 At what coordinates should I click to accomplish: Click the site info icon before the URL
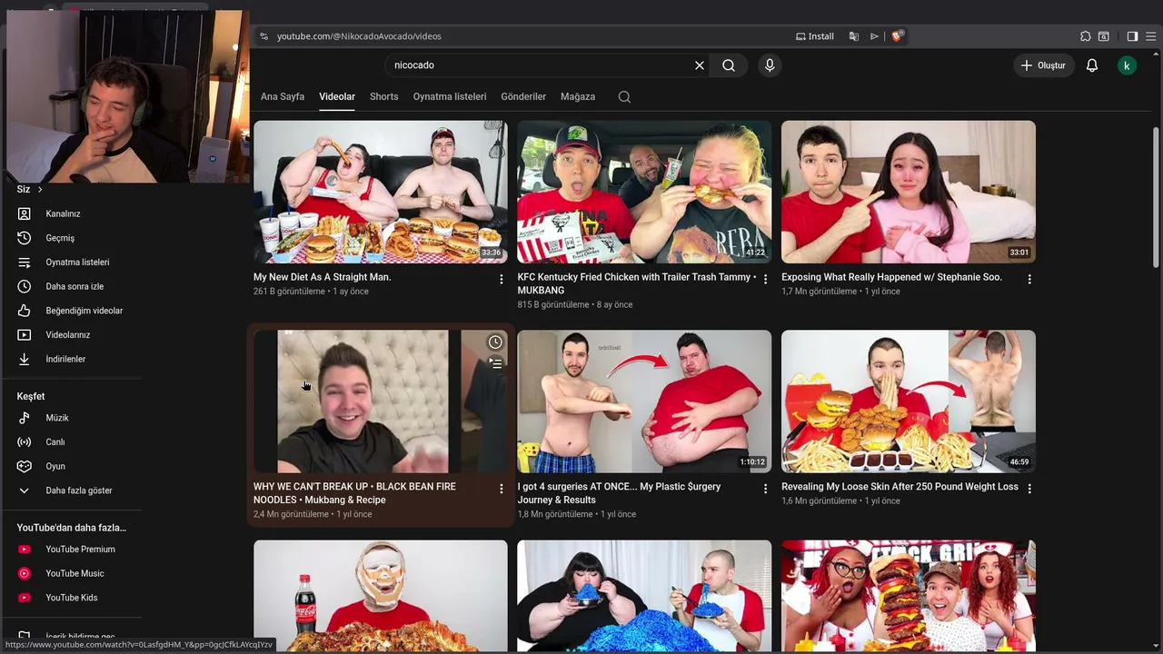click(x=264, y=36)
